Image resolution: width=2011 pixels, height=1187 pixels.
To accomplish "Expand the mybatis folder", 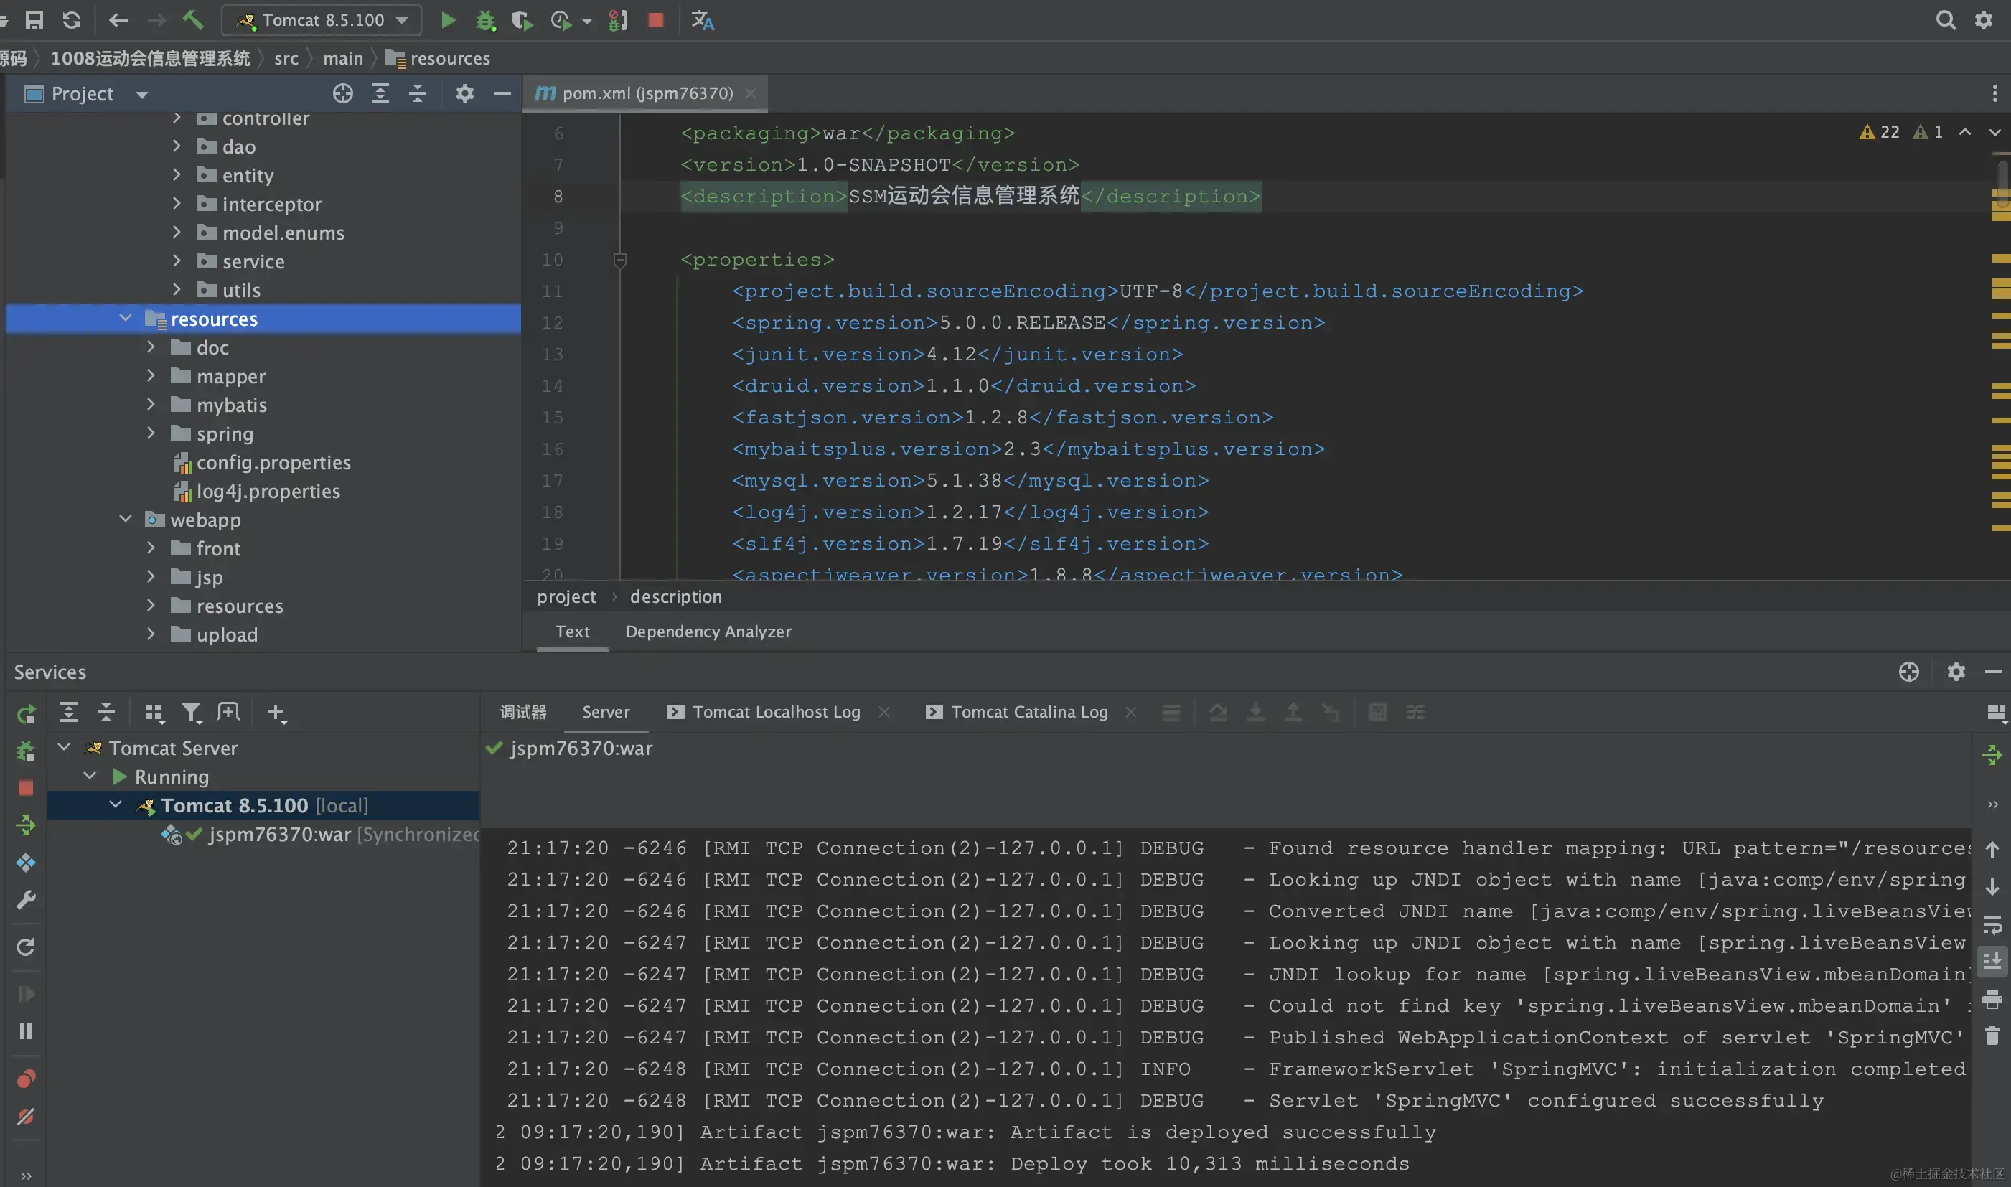I will click(x=151, y=404).
